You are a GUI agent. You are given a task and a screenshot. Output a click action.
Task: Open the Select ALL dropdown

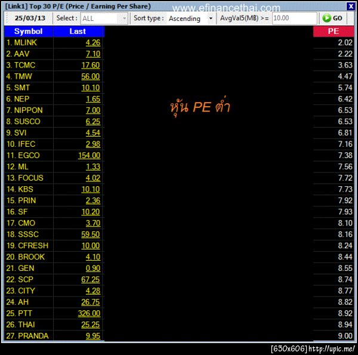click(x=104, y=18)
